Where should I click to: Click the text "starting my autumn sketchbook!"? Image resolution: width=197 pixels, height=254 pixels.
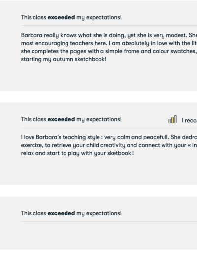[64, 59]
